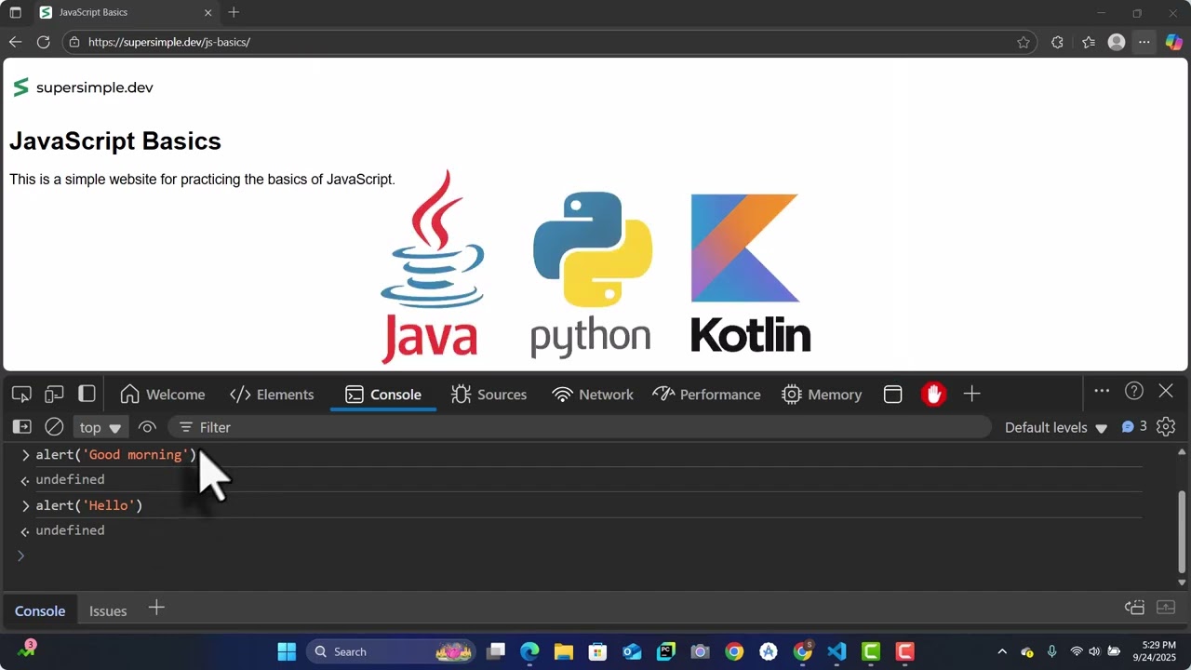The width and height of the screenshot is (1191, 670).
Task: Switch to the Elements tab
Action: (272, 395)
